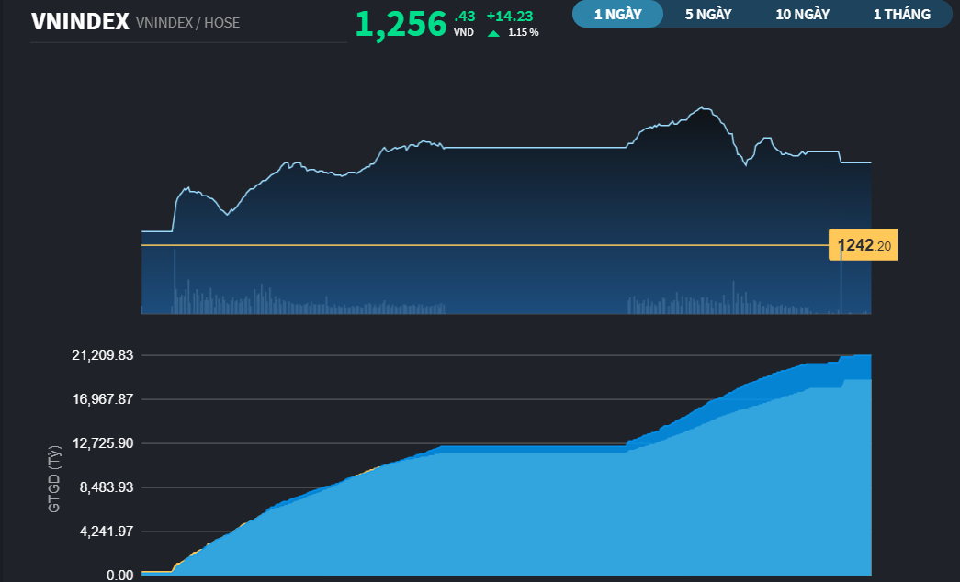Click the green up-triangle change indicator
This screenshot has height=582, width=960.
click(x=493, y=33)
